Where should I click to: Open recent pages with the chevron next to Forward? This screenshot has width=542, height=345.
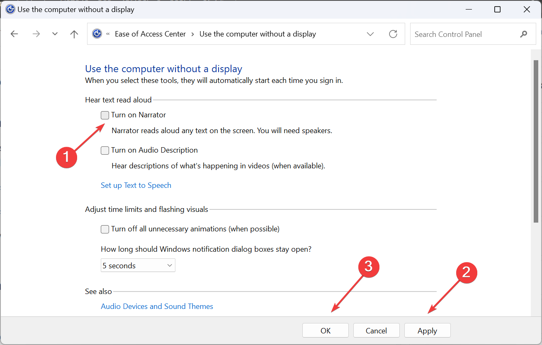pyautogui.click(x=55, y=34)
